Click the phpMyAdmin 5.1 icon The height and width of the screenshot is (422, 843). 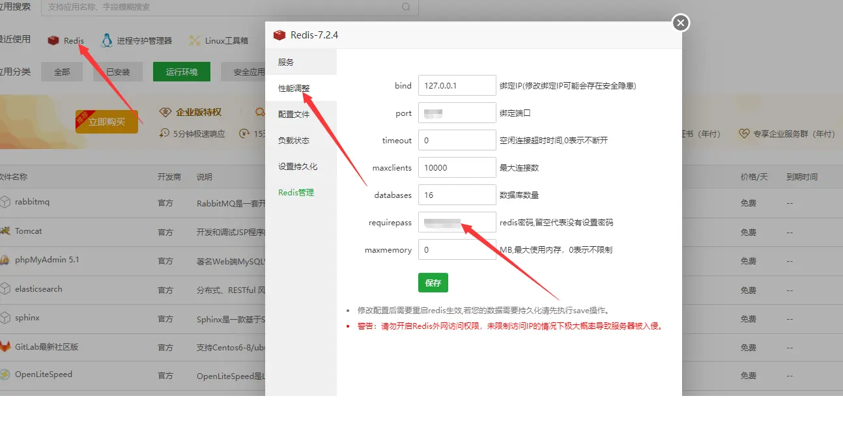point(5,260)
